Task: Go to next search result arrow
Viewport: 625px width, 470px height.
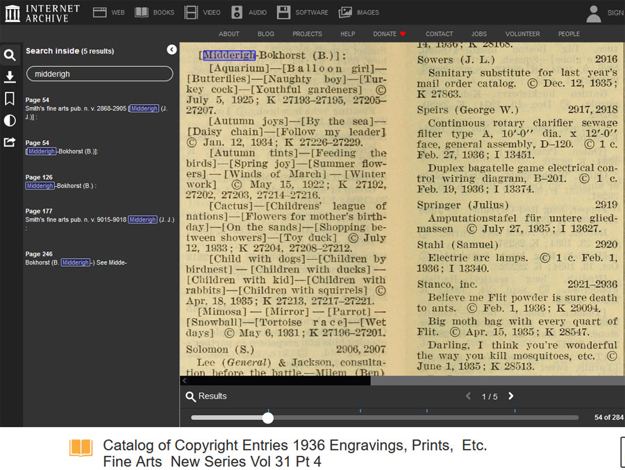Action: [x=511, y=396]
